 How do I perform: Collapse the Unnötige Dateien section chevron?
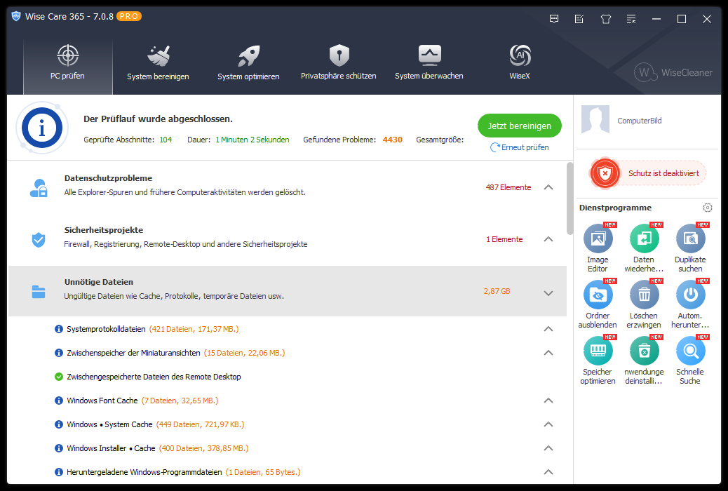(x=548, y=293)
